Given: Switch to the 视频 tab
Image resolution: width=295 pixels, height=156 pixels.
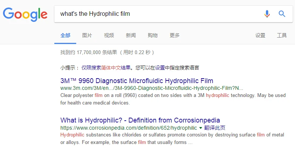Looking at the screenshot, I should (x=109, y=35).
